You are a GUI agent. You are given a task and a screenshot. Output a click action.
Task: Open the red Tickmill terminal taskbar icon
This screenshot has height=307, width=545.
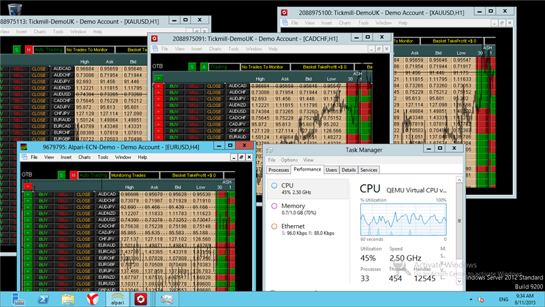click(x=140, y=299)
